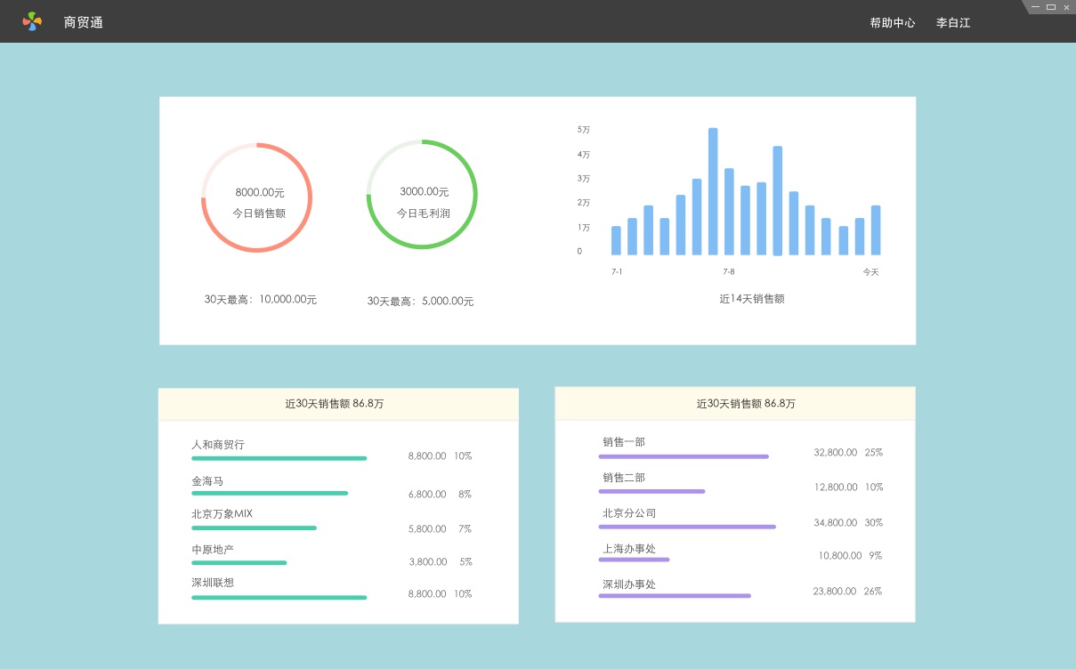Click the 上海办事处 purple progress bar
Screen dimensions: 1076x669
click(634, 560)
